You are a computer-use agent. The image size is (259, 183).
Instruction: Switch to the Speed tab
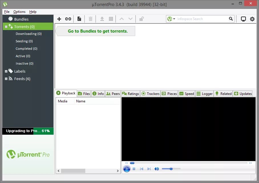[x=187, y=94]
